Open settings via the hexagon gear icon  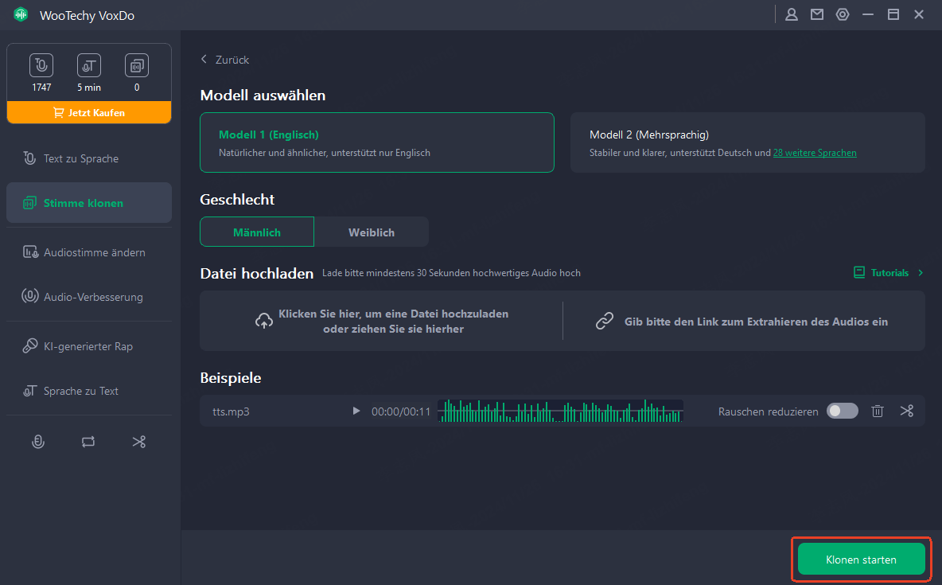842,14
